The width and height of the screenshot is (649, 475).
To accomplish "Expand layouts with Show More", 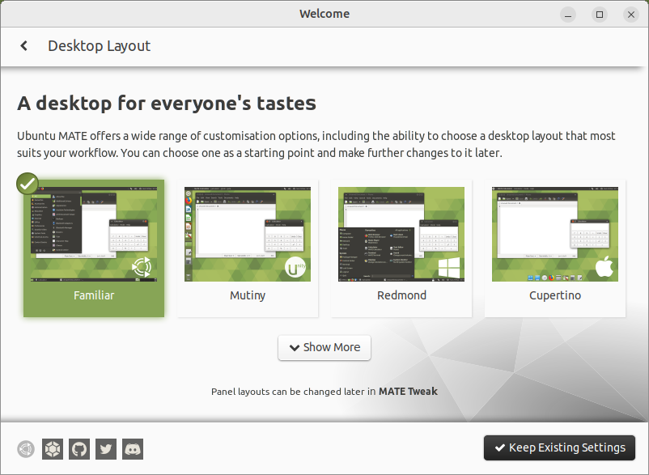I will point(324,347).
